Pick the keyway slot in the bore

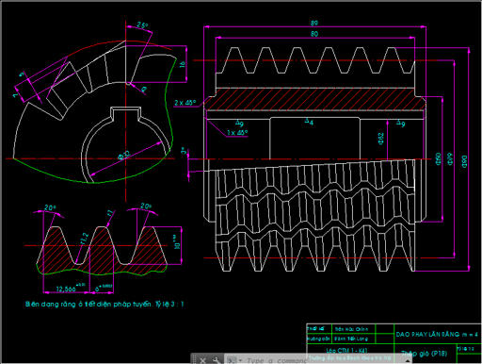click(x=126, y=113)
